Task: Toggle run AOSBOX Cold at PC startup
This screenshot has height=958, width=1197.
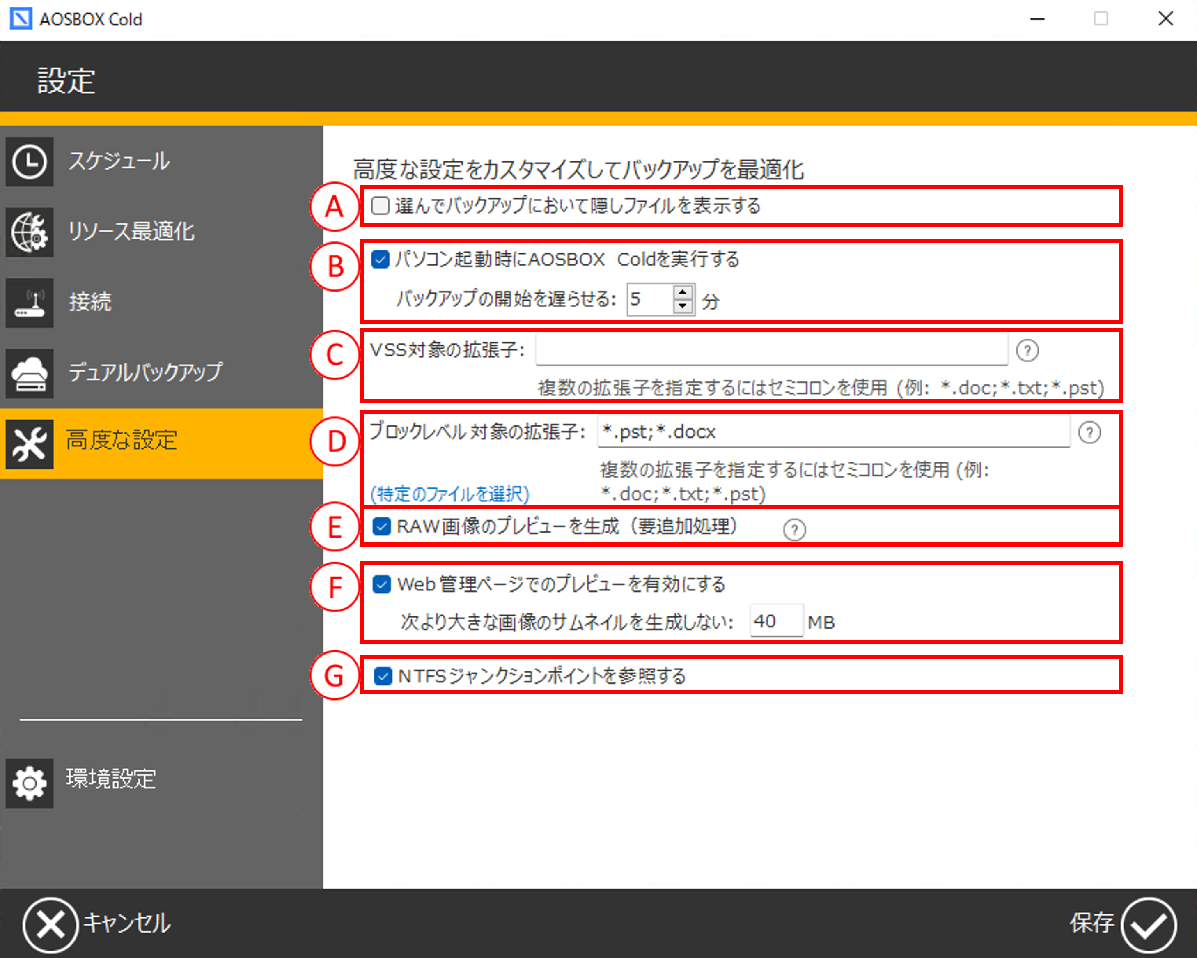Action: 380,260
